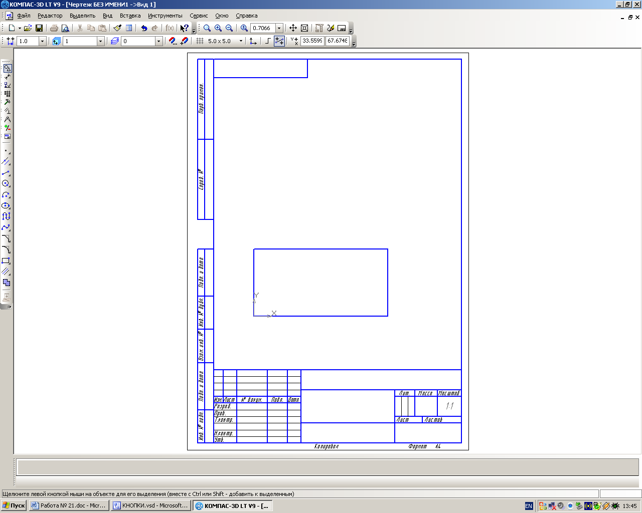Click the volume speaker tray icon
642x513 pixels.
(x=561, y=506)
